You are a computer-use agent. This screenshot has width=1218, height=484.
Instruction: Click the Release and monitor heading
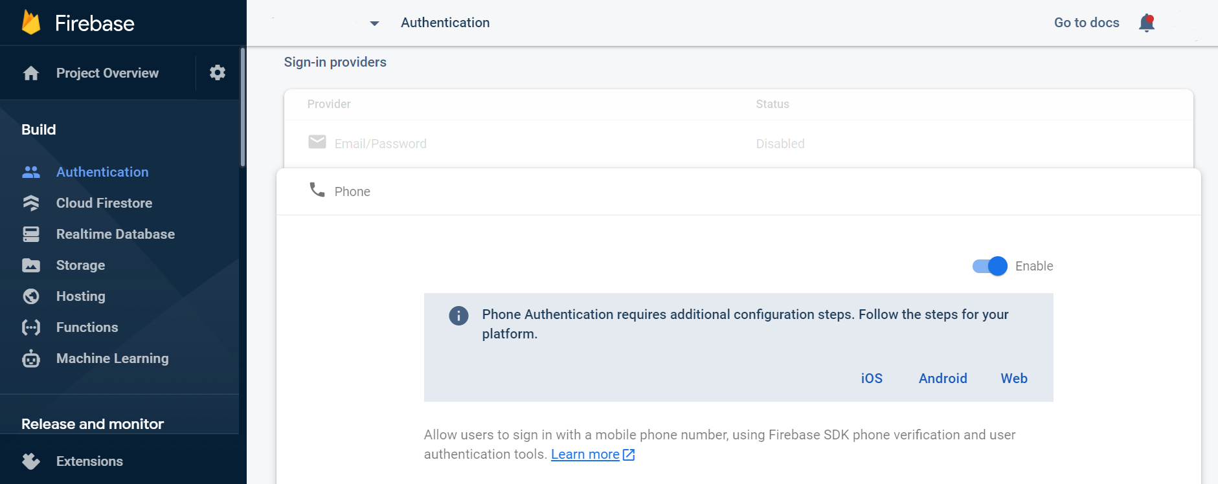[x=93, y=424]
